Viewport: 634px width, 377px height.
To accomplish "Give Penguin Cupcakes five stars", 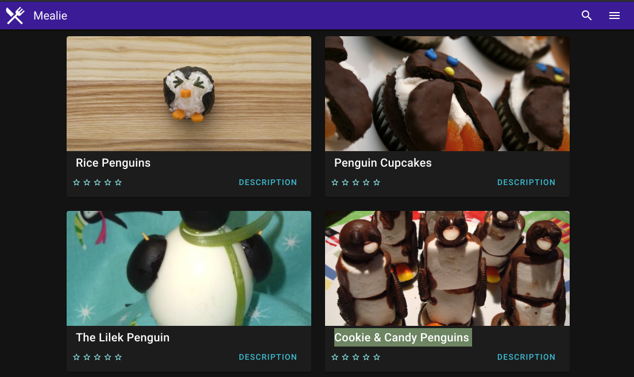I will tap(377, 182).
